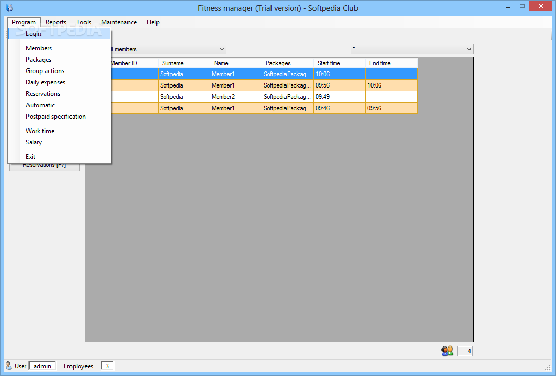
Task: Minimize the Fitness manager window
Action: 508,6
